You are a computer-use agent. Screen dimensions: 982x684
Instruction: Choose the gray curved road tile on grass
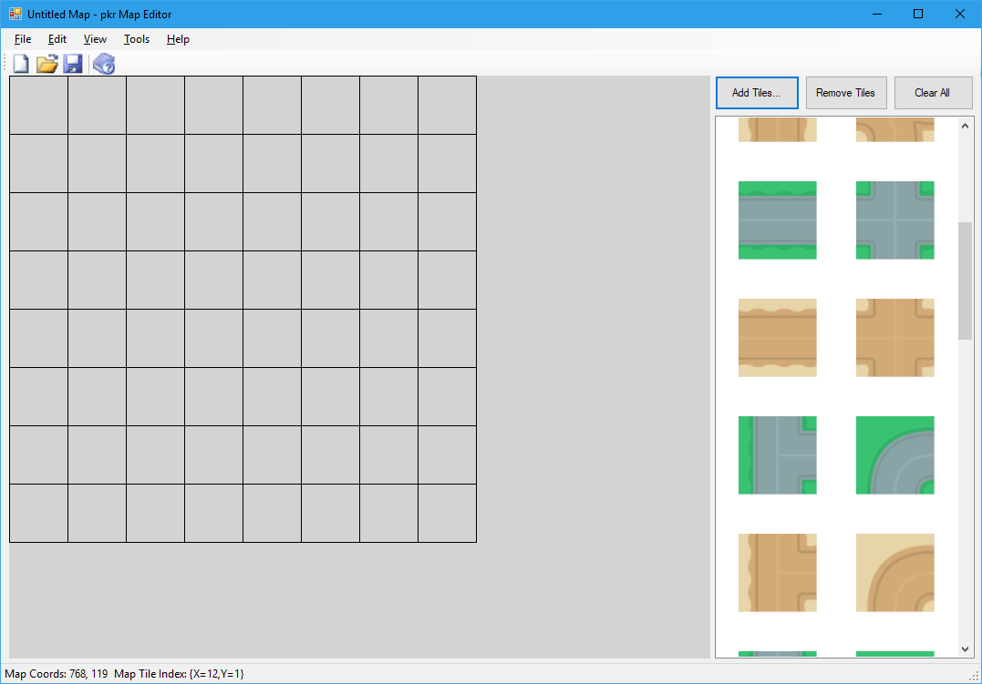(x=894, y=455)
